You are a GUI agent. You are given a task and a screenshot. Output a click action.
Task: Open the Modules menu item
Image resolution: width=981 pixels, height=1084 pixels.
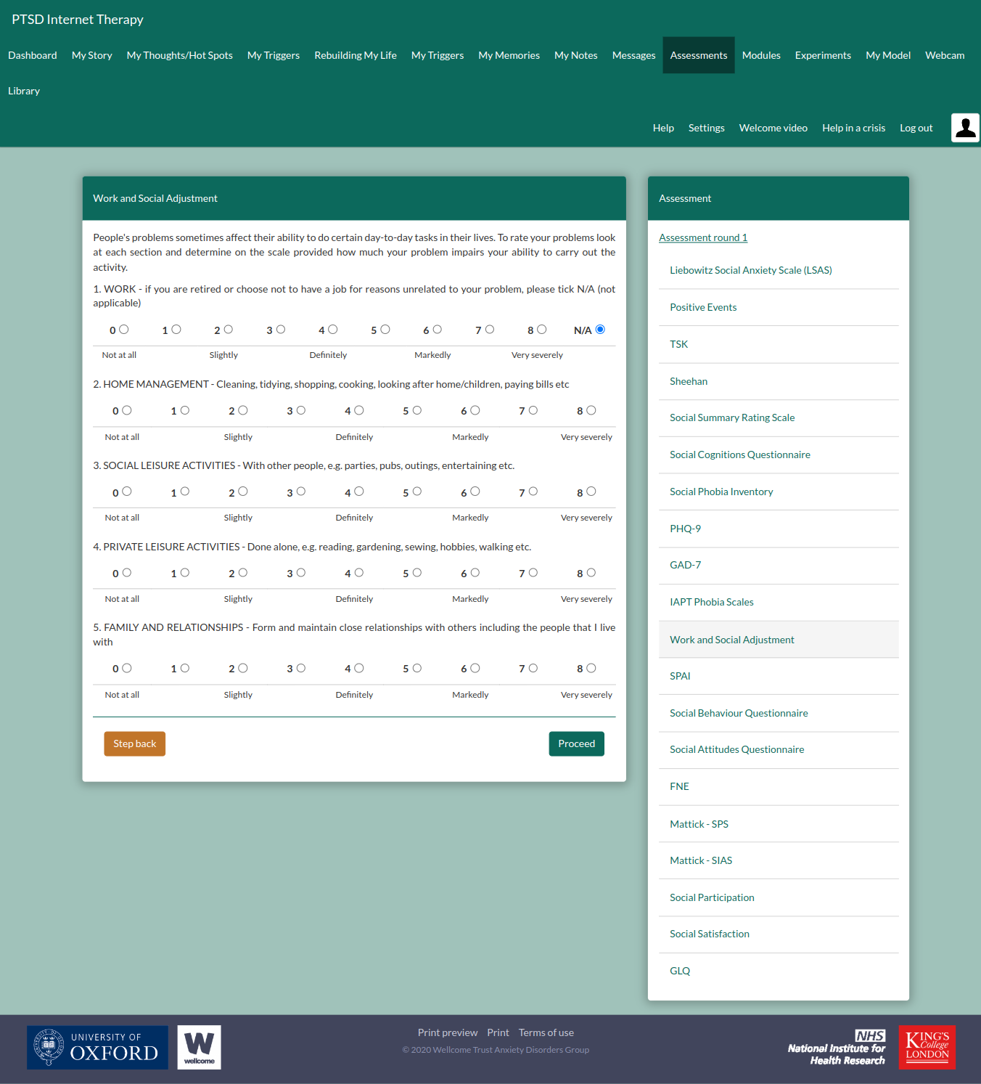(x=760, y=55)
